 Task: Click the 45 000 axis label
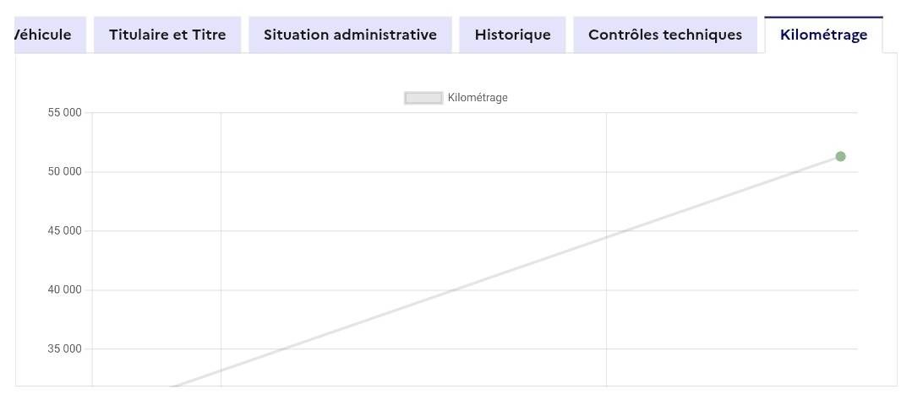pos(64,230)
